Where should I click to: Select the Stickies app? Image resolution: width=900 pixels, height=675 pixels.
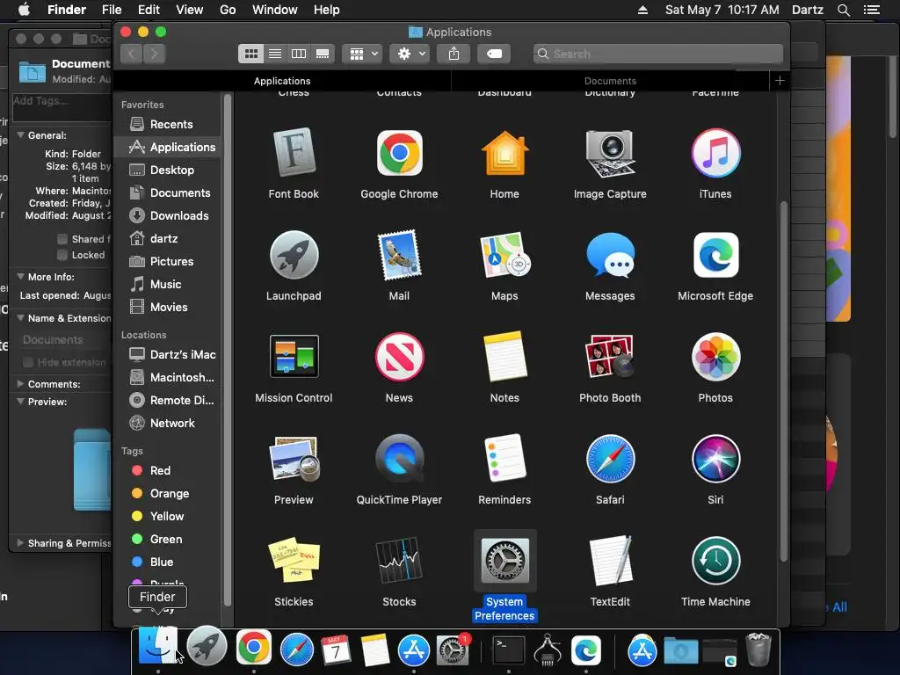(294, 560)
